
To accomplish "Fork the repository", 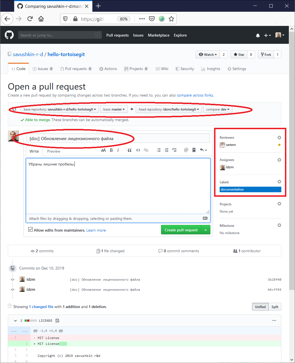I will [x=266, y=54].
